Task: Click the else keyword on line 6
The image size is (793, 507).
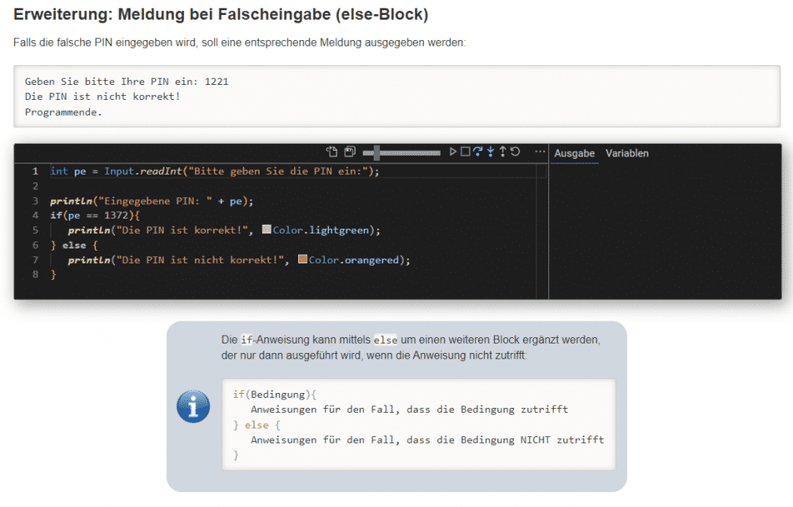Action: click(x=75, y=244)
